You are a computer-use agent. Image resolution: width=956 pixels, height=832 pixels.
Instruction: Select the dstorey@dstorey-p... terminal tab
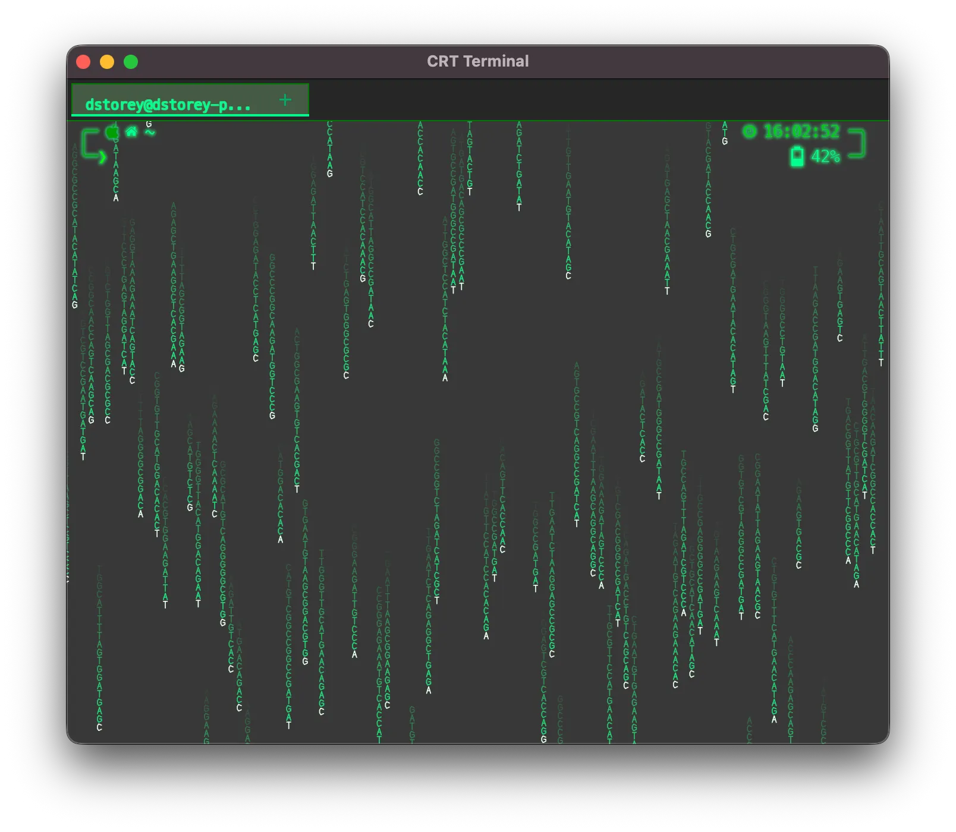click(x=190, y=100)
